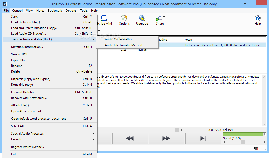Choose Load and Delete Dictation File(s)...
Image resolution: width=269 pixels, height=158 pixels.
pyautogui.click(x=50, y=28)
